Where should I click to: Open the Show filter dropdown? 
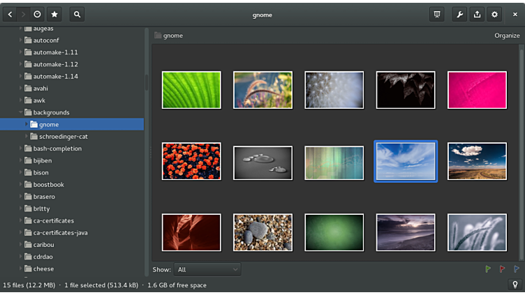[207, 269]
